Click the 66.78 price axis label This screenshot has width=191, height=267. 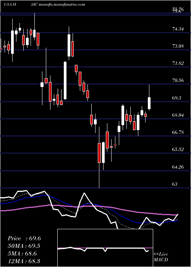point(178,132)
